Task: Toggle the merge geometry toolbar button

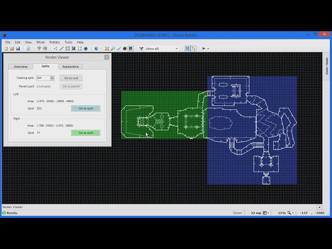Action: point(193,49)
